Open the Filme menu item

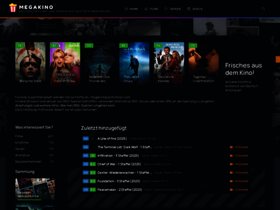click(151, 9)
